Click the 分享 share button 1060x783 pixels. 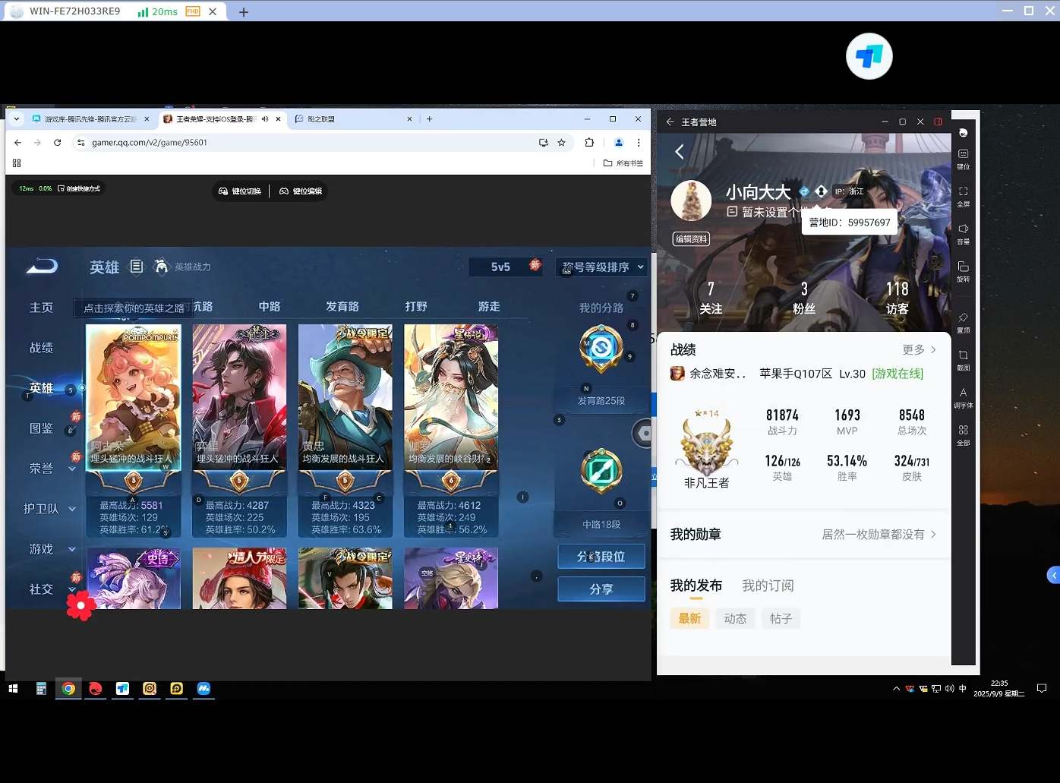(601, 589)
